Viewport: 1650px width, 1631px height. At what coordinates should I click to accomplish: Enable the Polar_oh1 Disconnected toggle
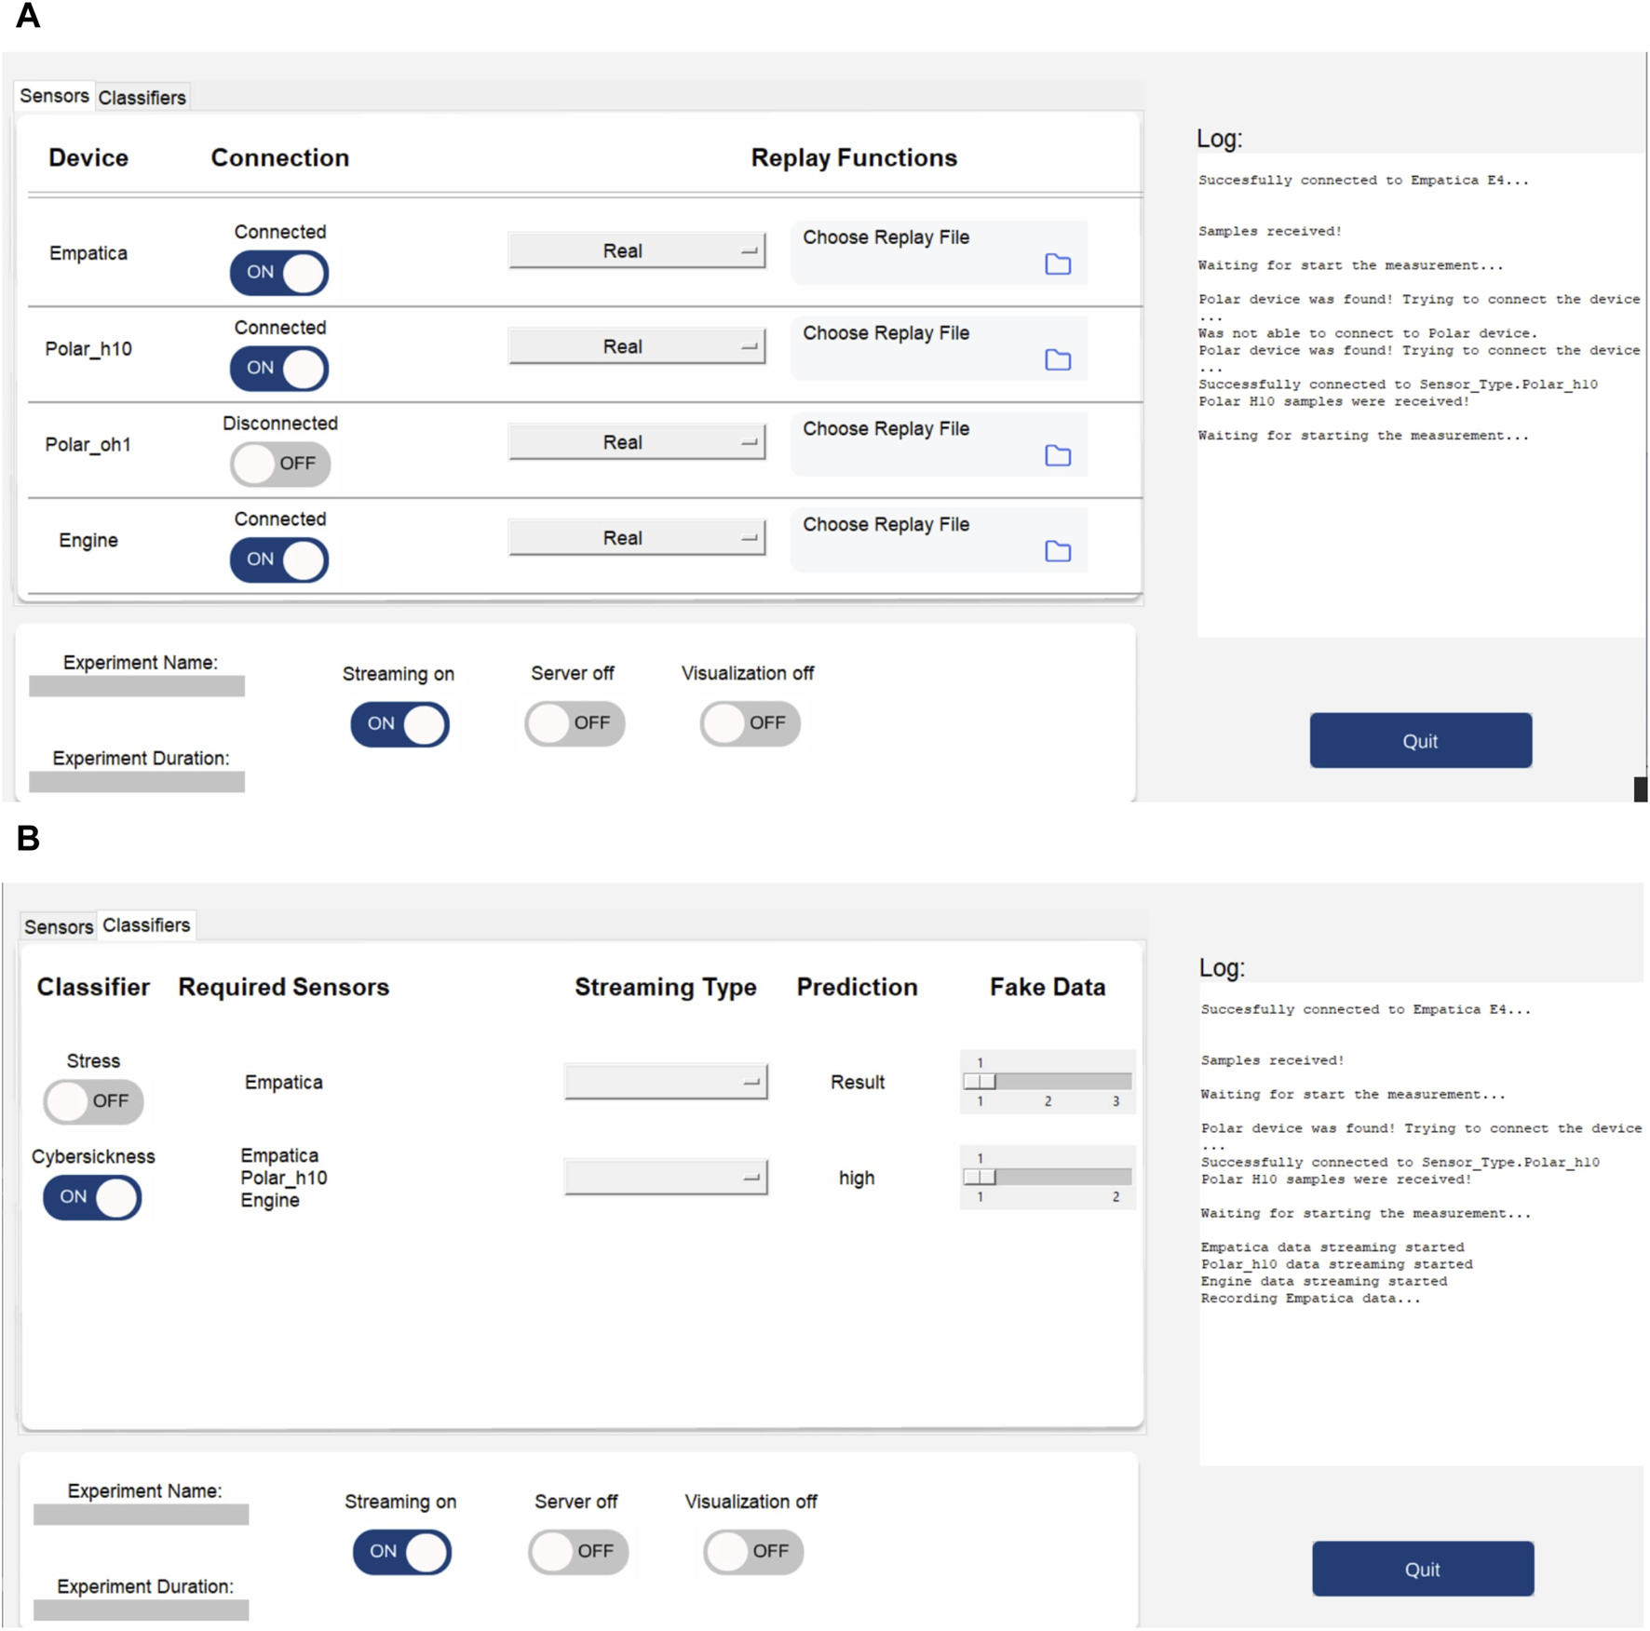pyautogui.click(x=279, y=464)
